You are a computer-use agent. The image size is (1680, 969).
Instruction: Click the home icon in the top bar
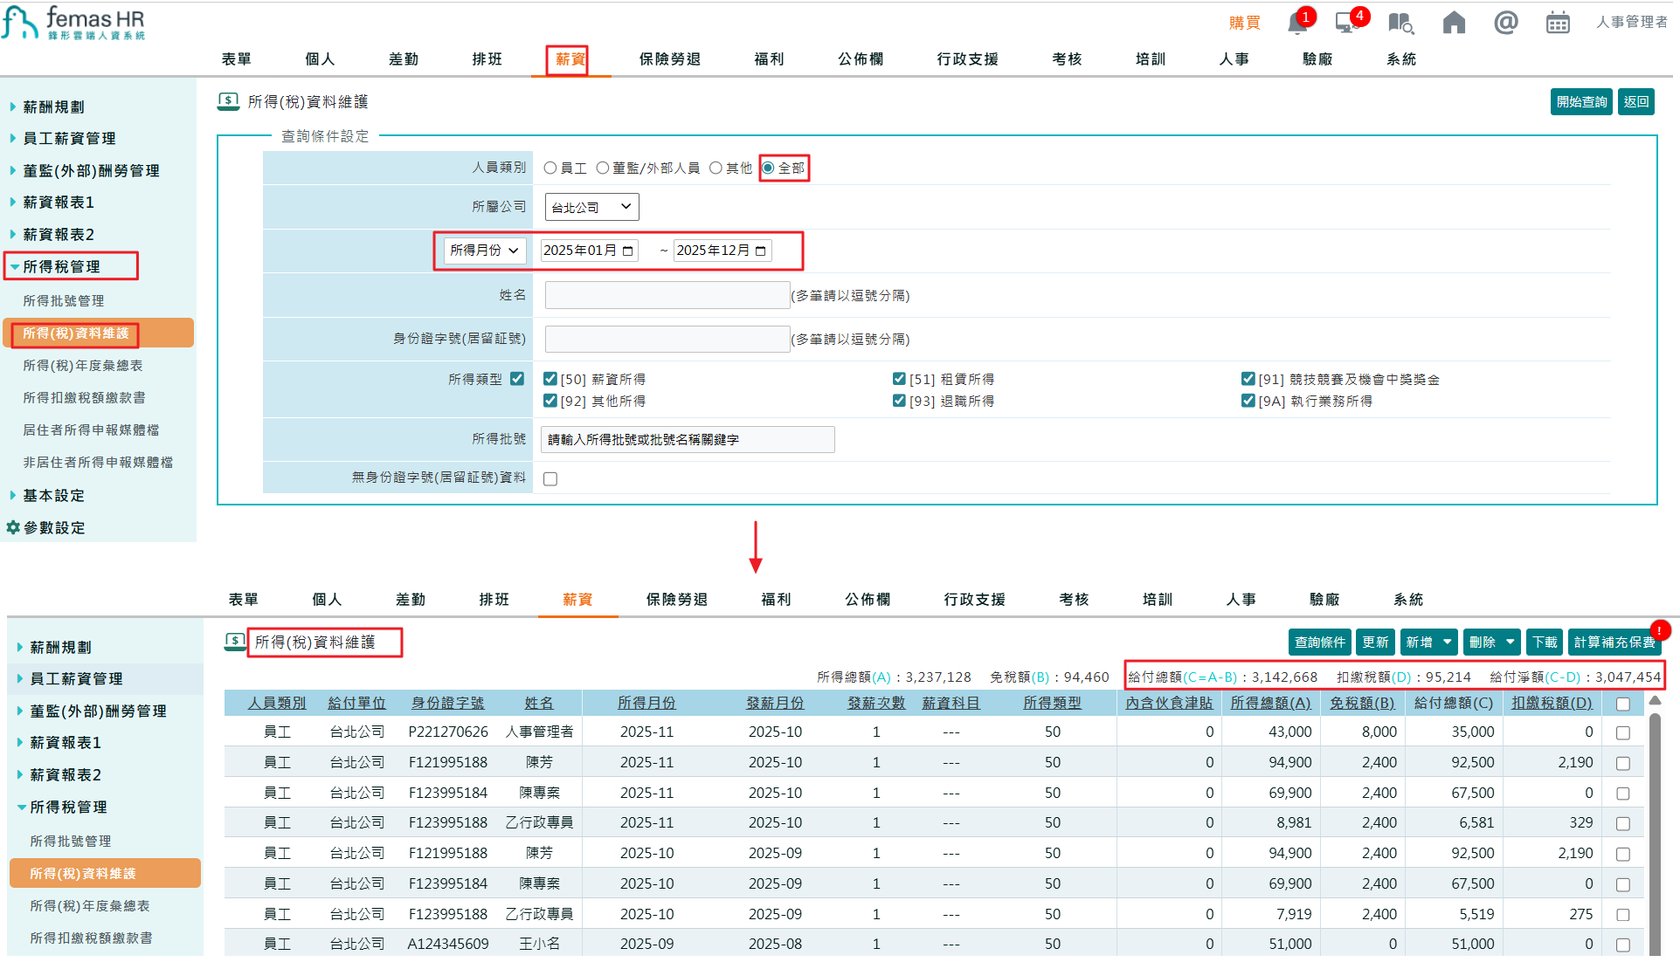[x=1453, y=23]
